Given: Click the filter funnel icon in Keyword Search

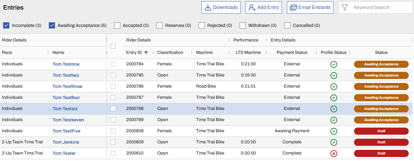Looking at the screenshot, I should pos(344,7).
